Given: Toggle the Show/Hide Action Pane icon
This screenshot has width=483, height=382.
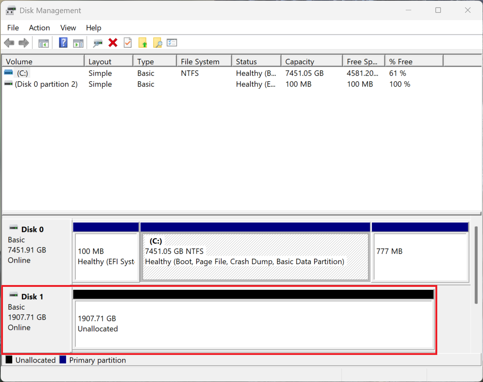Looking at the screenshot, I should [x=78, y=43].
